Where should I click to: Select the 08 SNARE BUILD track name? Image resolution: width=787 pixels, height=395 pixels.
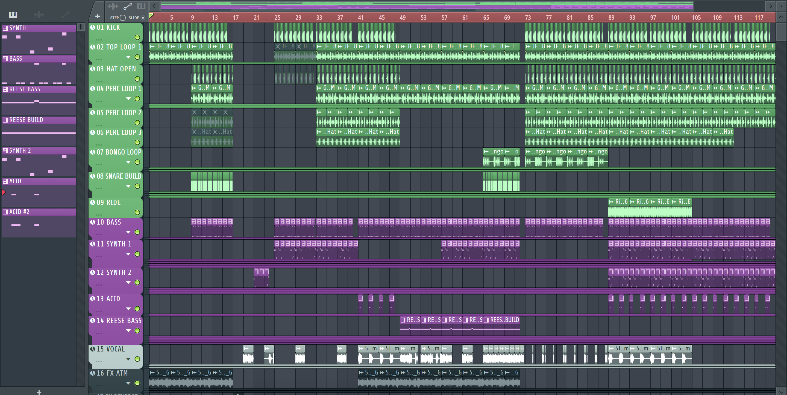(119, 176)
